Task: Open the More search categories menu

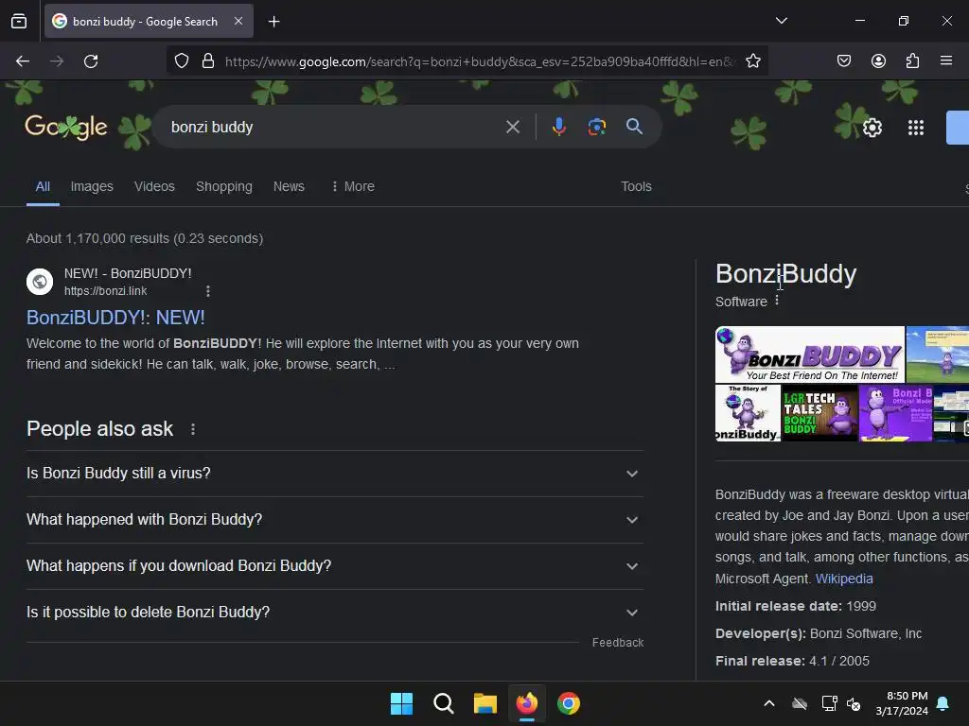Action: point(353,186)
